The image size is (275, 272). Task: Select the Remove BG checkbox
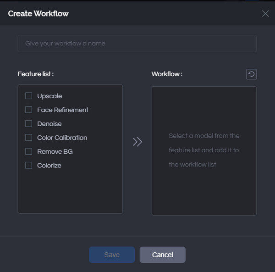tap(28, 151)
